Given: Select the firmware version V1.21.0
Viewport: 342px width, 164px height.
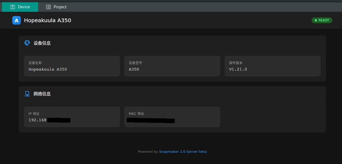Looking at the screenshot, I should tap(238, 69).
